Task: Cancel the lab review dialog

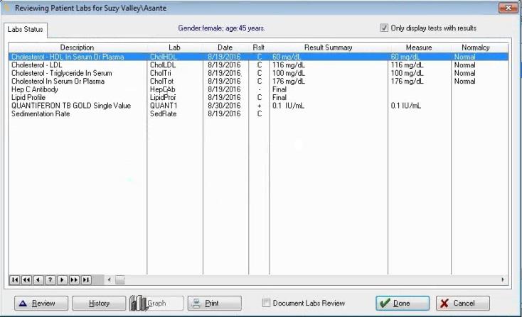Action: click(463, 303)
